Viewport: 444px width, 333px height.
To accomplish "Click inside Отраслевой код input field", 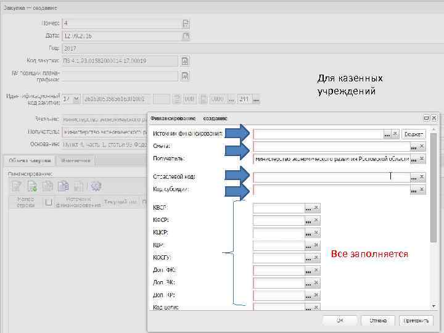I will [x=332, y=177].
